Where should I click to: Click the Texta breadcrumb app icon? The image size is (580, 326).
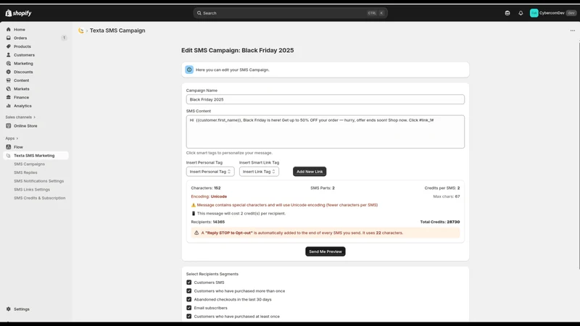tap(81, 30)
